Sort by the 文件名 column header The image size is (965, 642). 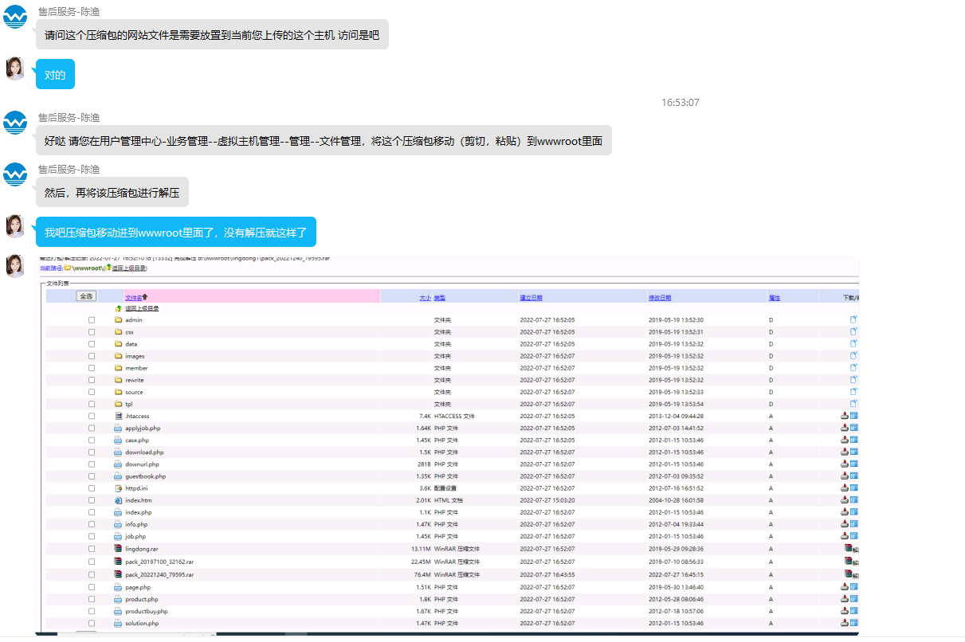[133, 297]
